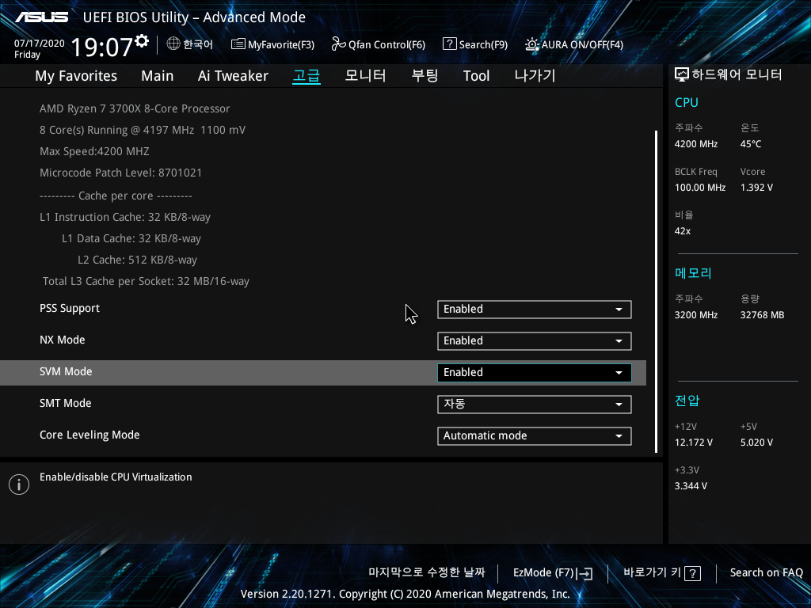Click AURA ON/OFF(F4) label
This screenshot has height=608, width=811.
[582, 45]
